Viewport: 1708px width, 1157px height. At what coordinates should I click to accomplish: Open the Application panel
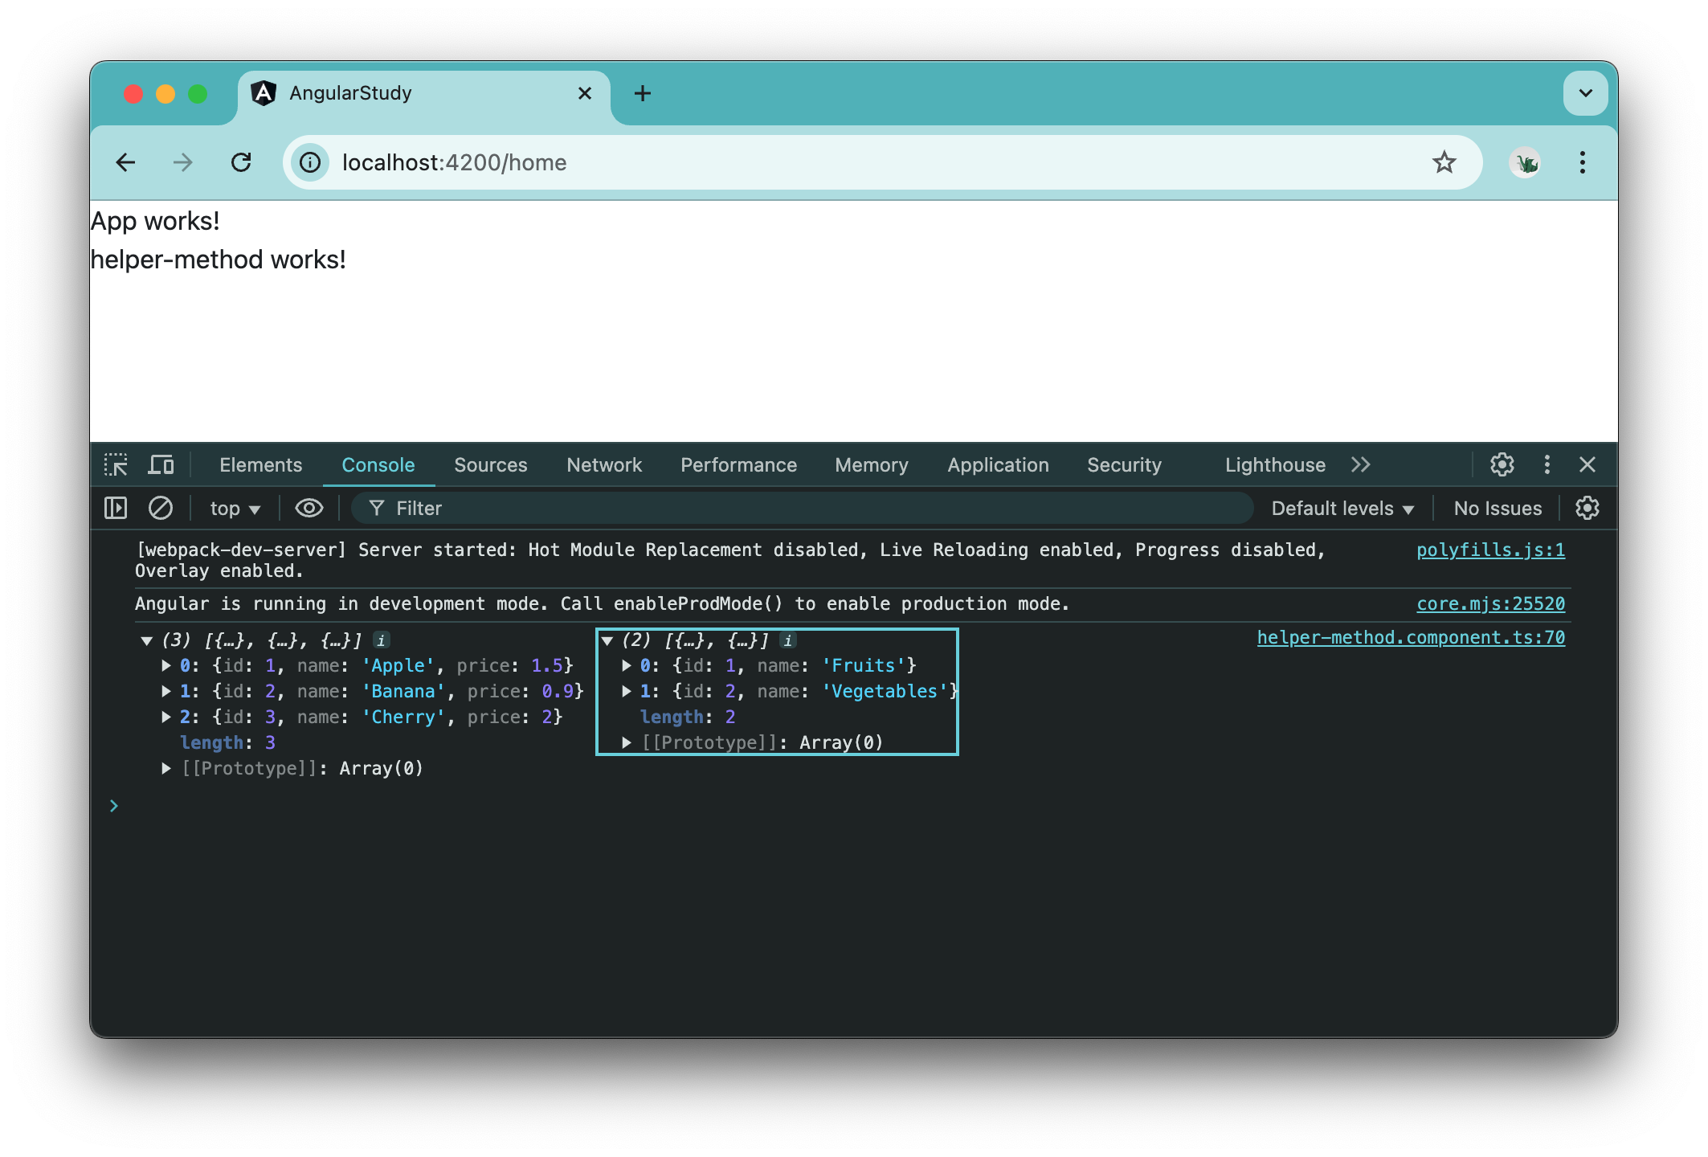tap(997, 464)
